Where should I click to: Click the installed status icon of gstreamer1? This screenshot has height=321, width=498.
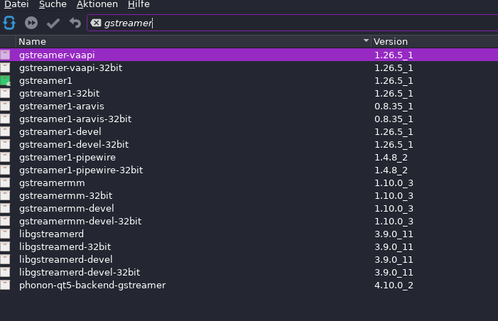(6, 80)
